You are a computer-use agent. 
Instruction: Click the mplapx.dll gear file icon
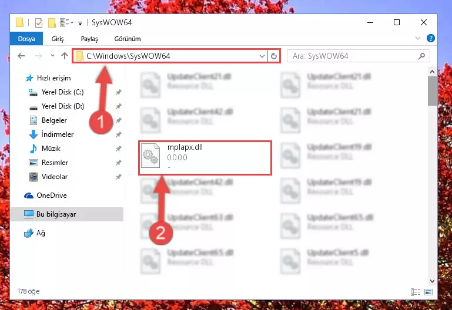[150, 156]
